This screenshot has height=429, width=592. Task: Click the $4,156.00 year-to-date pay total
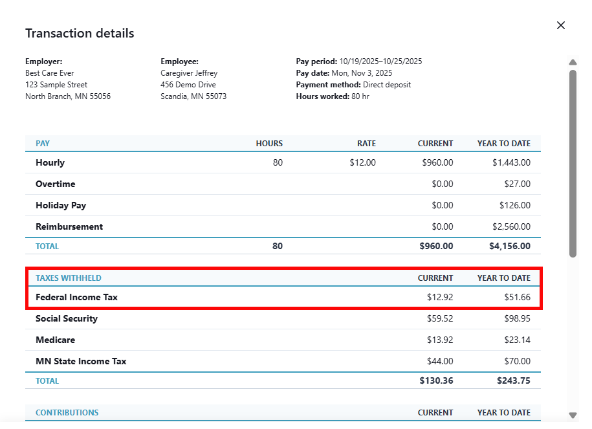click(x=509, y=246)
